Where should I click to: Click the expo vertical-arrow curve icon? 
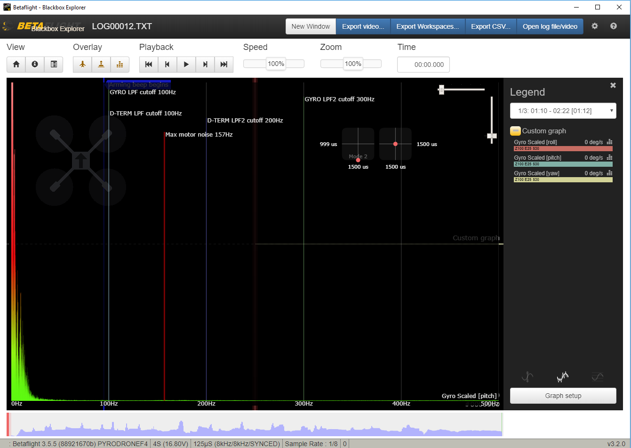pyautogui.click(x=528, y=377)
